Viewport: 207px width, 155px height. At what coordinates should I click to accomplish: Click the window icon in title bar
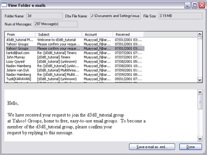coord(4,5)
